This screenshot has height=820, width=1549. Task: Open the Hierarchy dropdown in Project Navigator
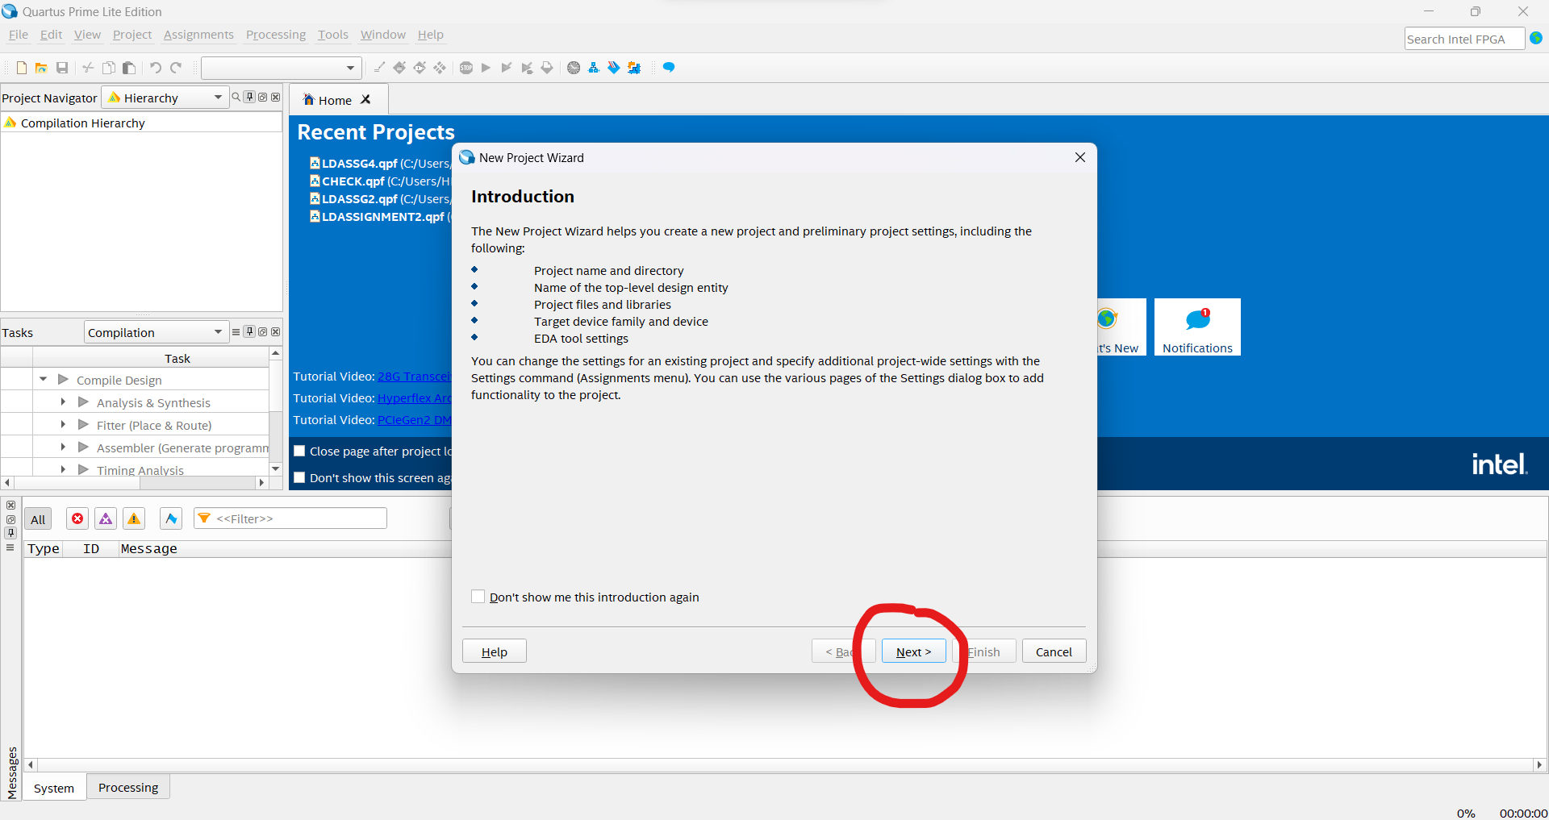[x=165, y=98]
